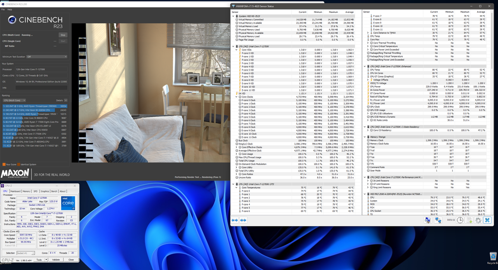This screenshot has width=498, height=270.
Task: Start logging with HWiNFO log file icon
Action: tap(469, 220)
